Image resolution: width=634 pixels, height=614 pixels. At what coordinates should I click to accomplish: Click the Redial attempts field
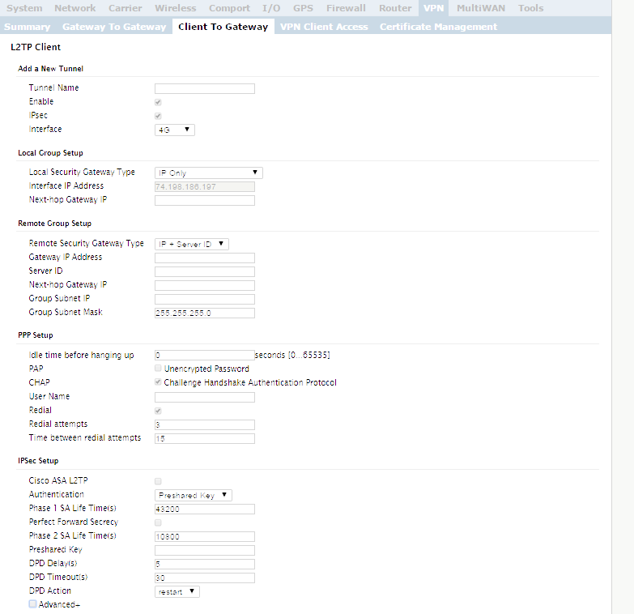205,424
